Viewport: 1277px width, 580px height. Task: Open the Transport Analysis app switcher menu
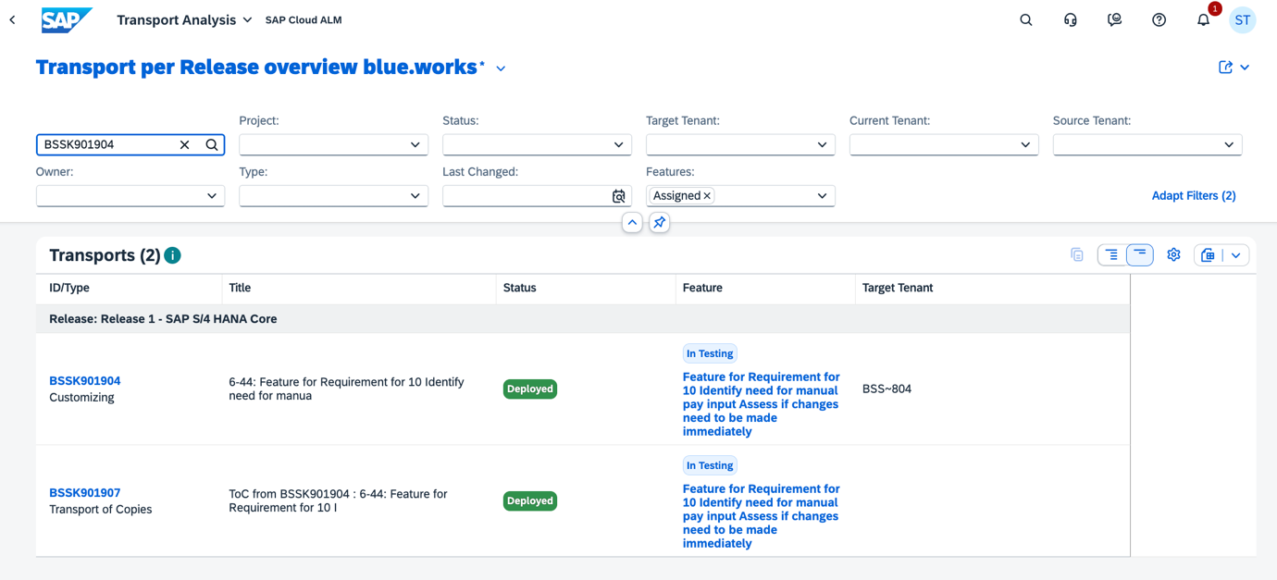point(245,19)
